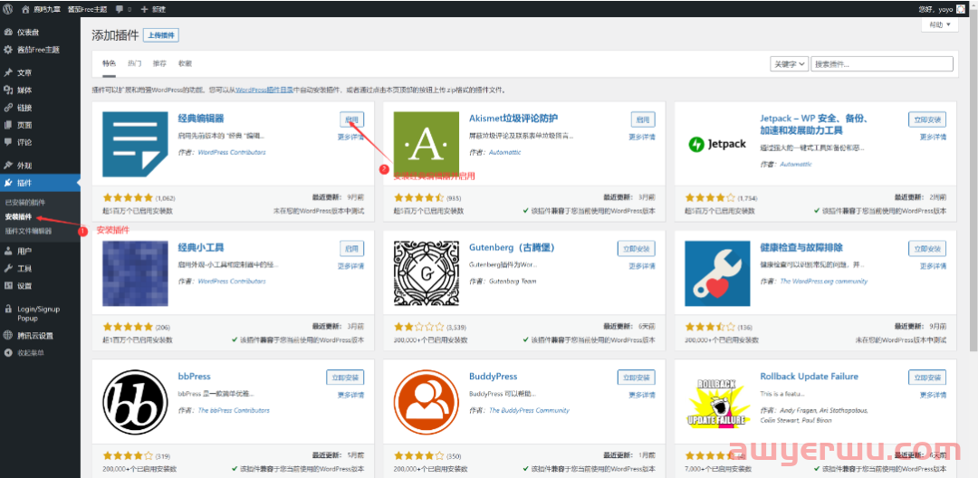Focus the 搜索插件 search field
This screenshot has width=978, height=478.
(882, 63)
